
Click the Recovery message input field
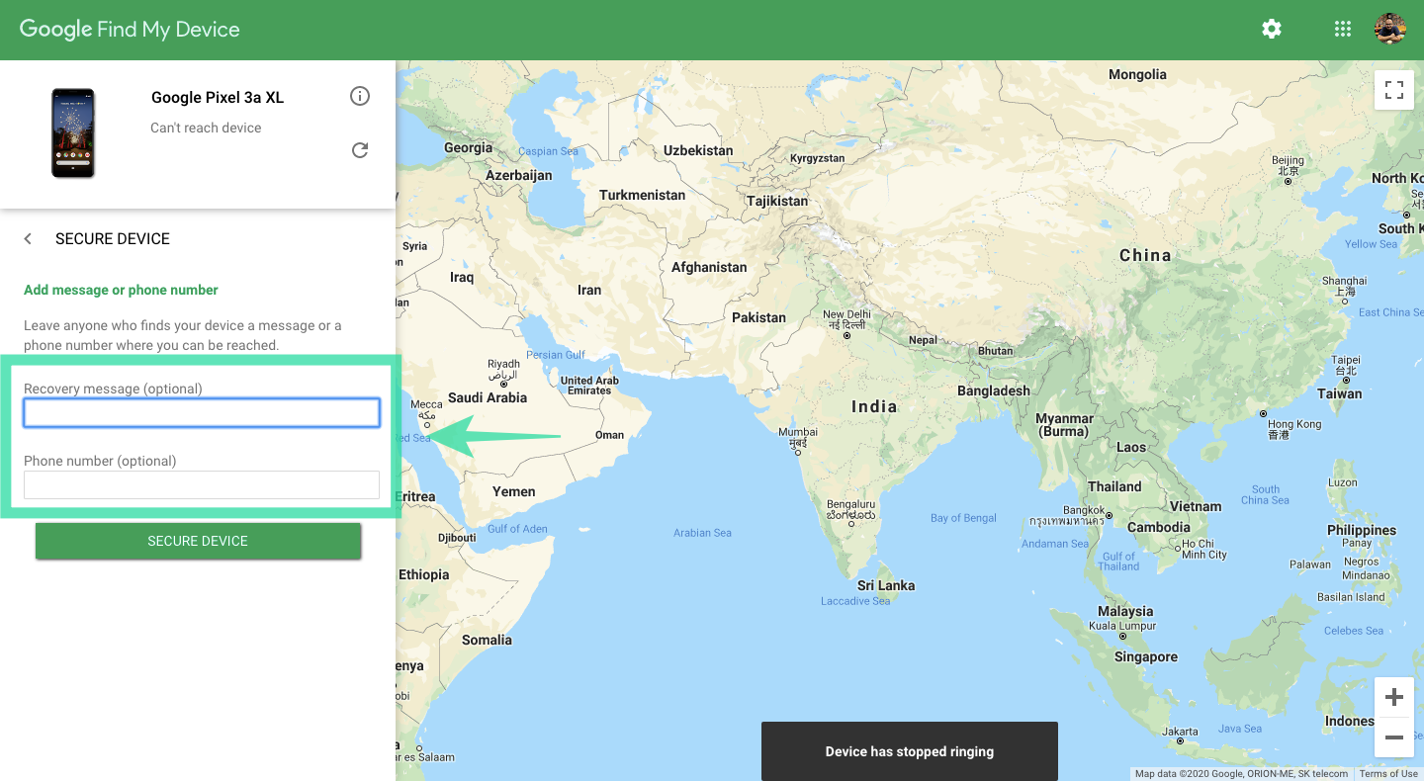point(202,413)
